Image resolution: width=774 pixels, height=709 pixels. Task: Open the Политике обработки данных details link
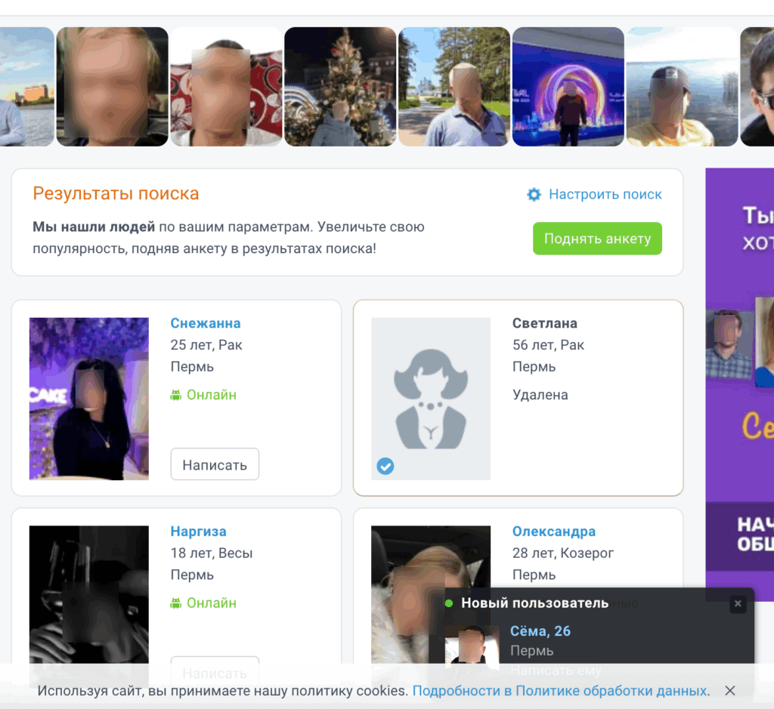[x=559, y=690]
